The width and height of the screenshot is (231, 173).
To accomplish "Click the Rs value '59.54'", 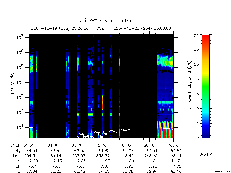I will 176,151.
